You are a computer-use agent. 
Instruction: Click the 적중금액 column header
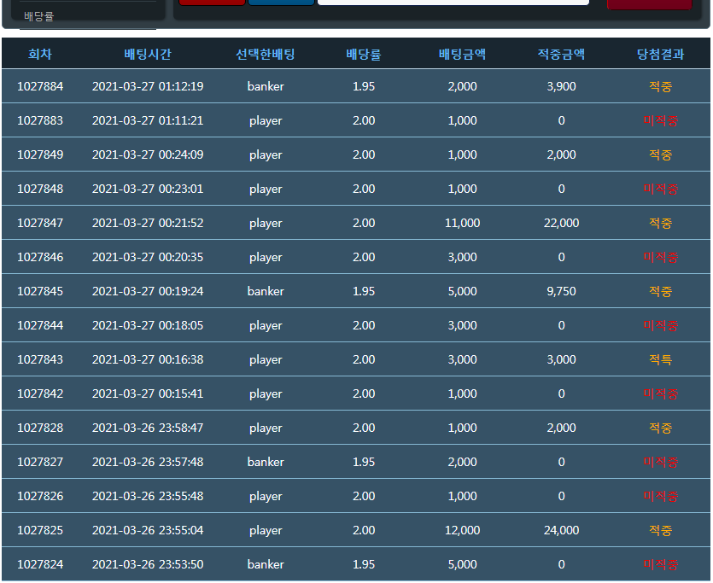pyautogui.click(x=561, y=54)
